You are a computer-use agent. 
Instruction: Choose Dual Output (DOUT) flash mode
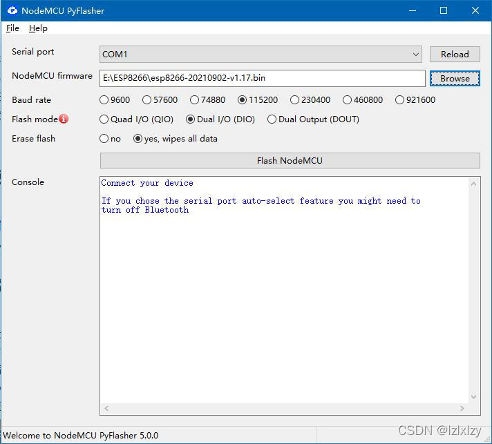[313, 119]
